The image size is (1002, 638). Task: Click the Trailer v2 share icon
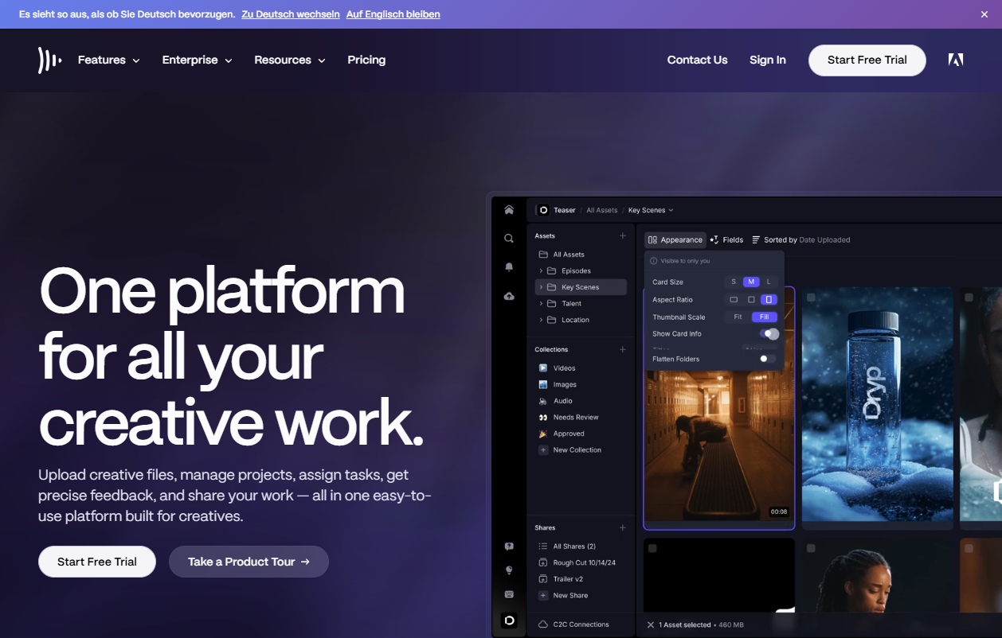point(543,579)
